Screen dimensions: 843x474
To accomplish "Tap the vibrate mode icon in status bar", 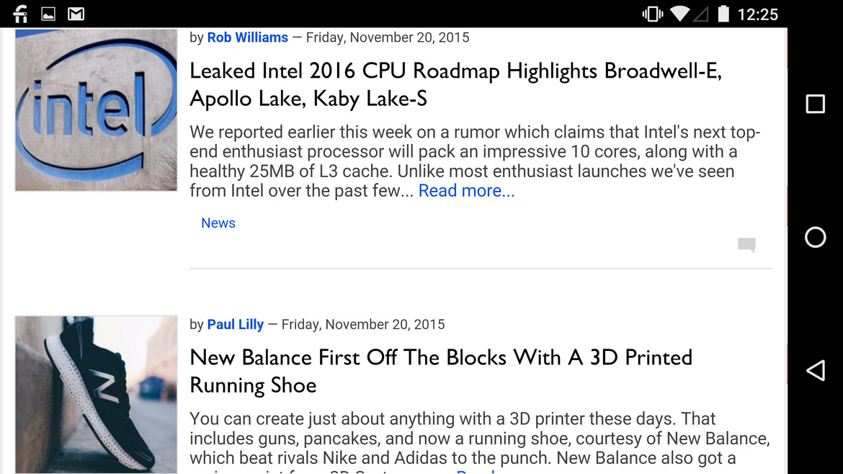I will tap(652, 14).
